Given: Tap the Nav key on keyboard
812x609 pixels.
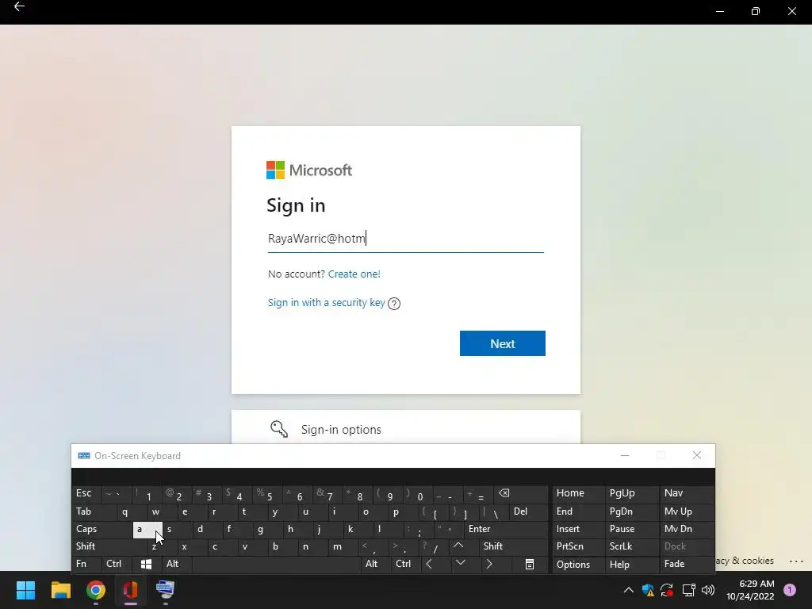Looking at the screenshot, I should 686,493.
